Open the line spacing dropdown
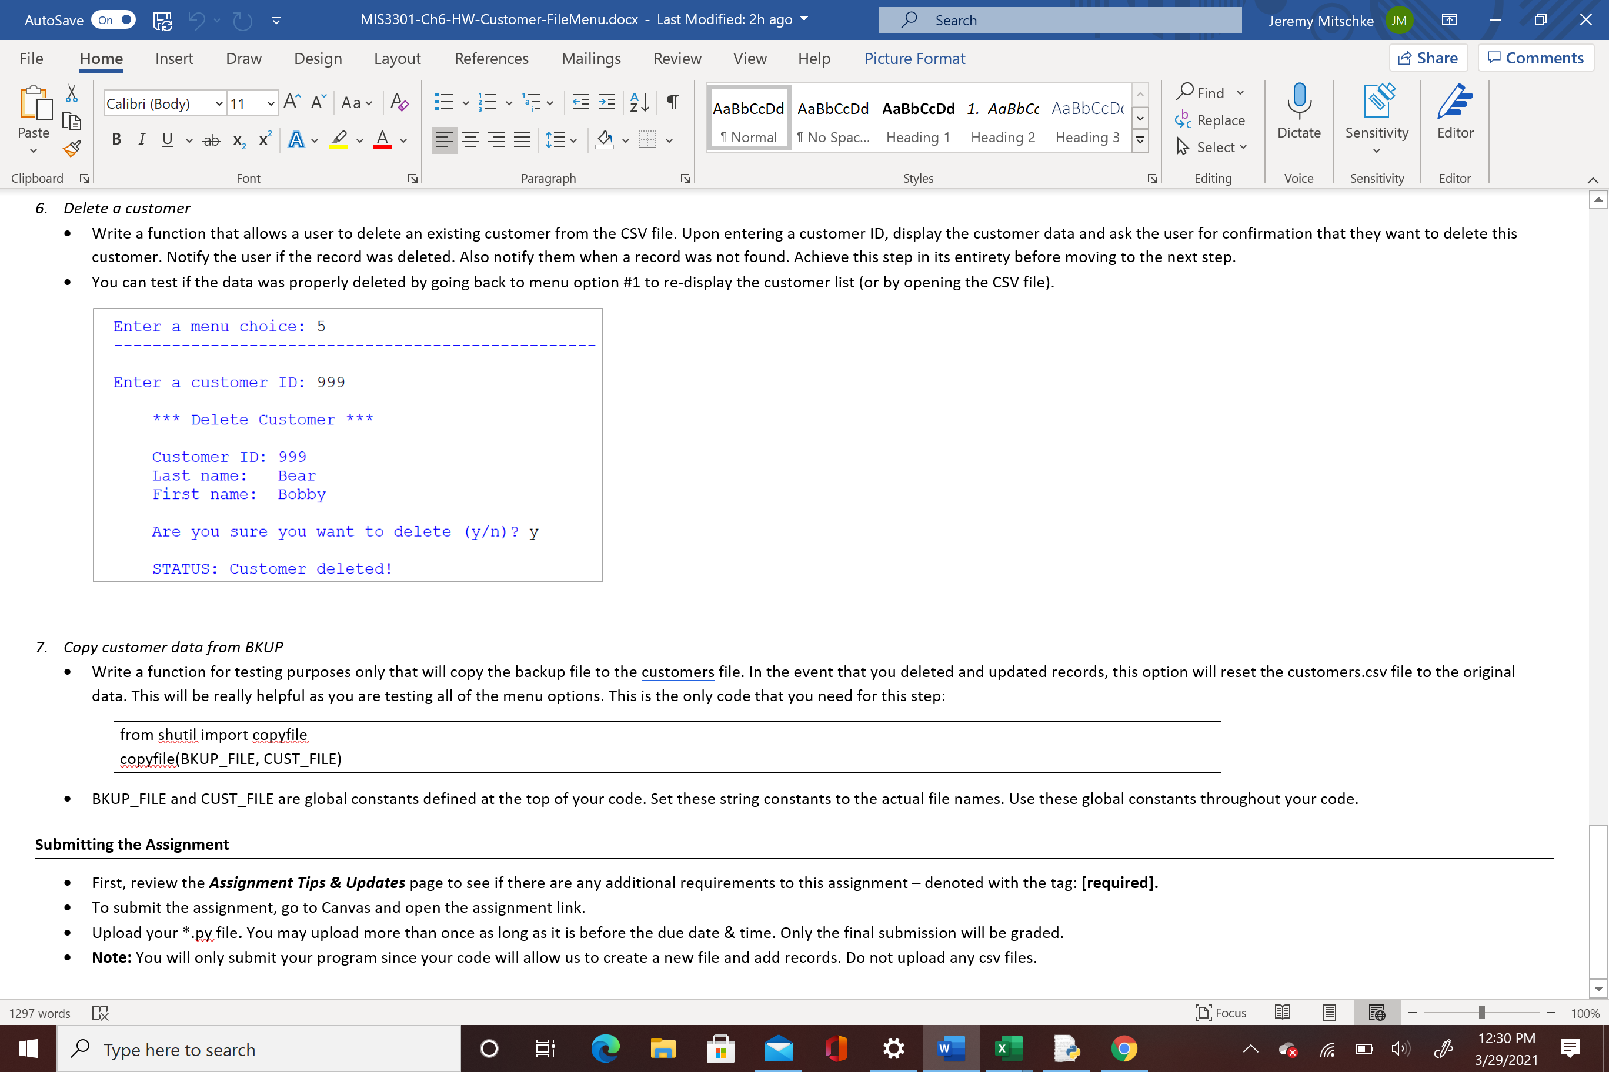 (561, 140)
